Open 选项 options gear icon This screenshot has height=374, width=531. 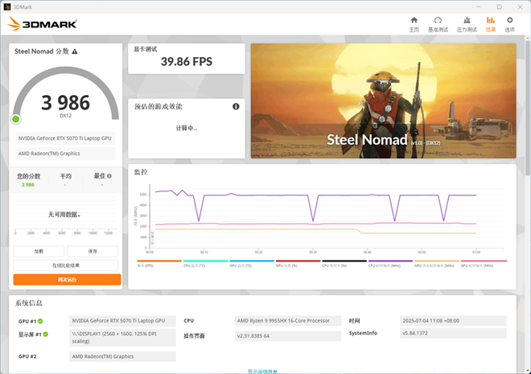coord(509,23)
